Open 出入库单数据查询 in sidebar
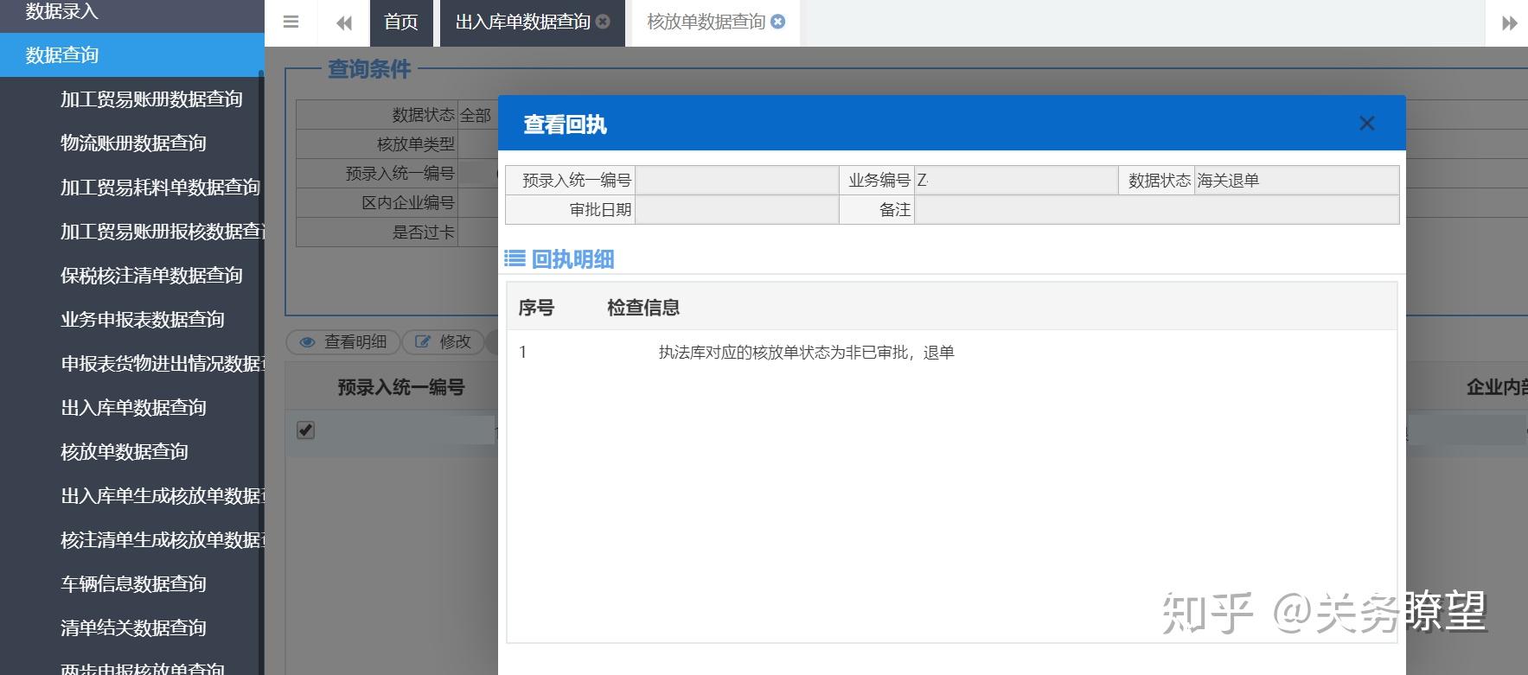This screenshot has height=675, width=1528. (133, 408)
